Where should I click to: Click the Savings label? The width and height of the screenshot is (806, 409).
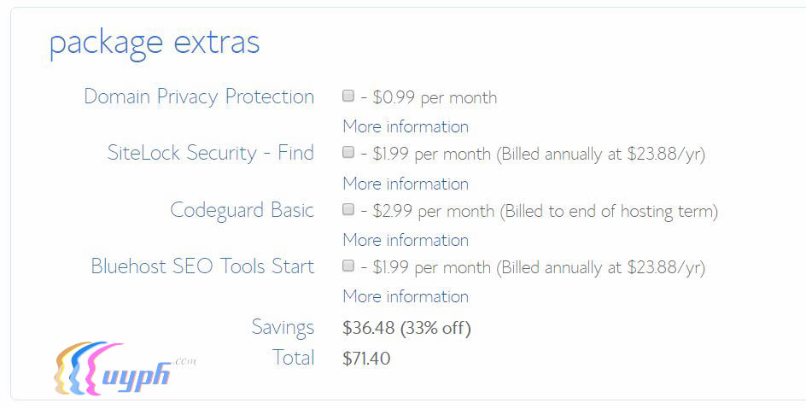point(283,327)
